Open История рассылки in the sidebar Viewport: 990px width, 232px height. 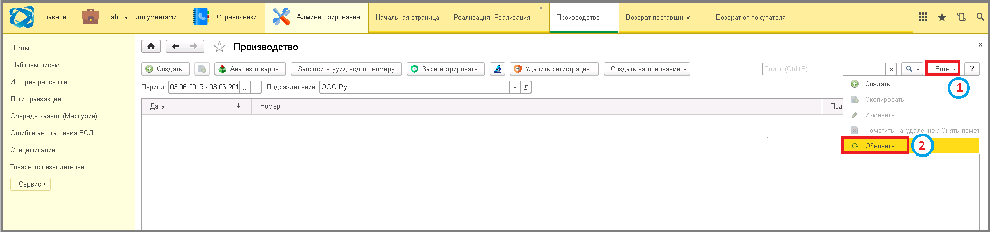click(x=39, y=82)
